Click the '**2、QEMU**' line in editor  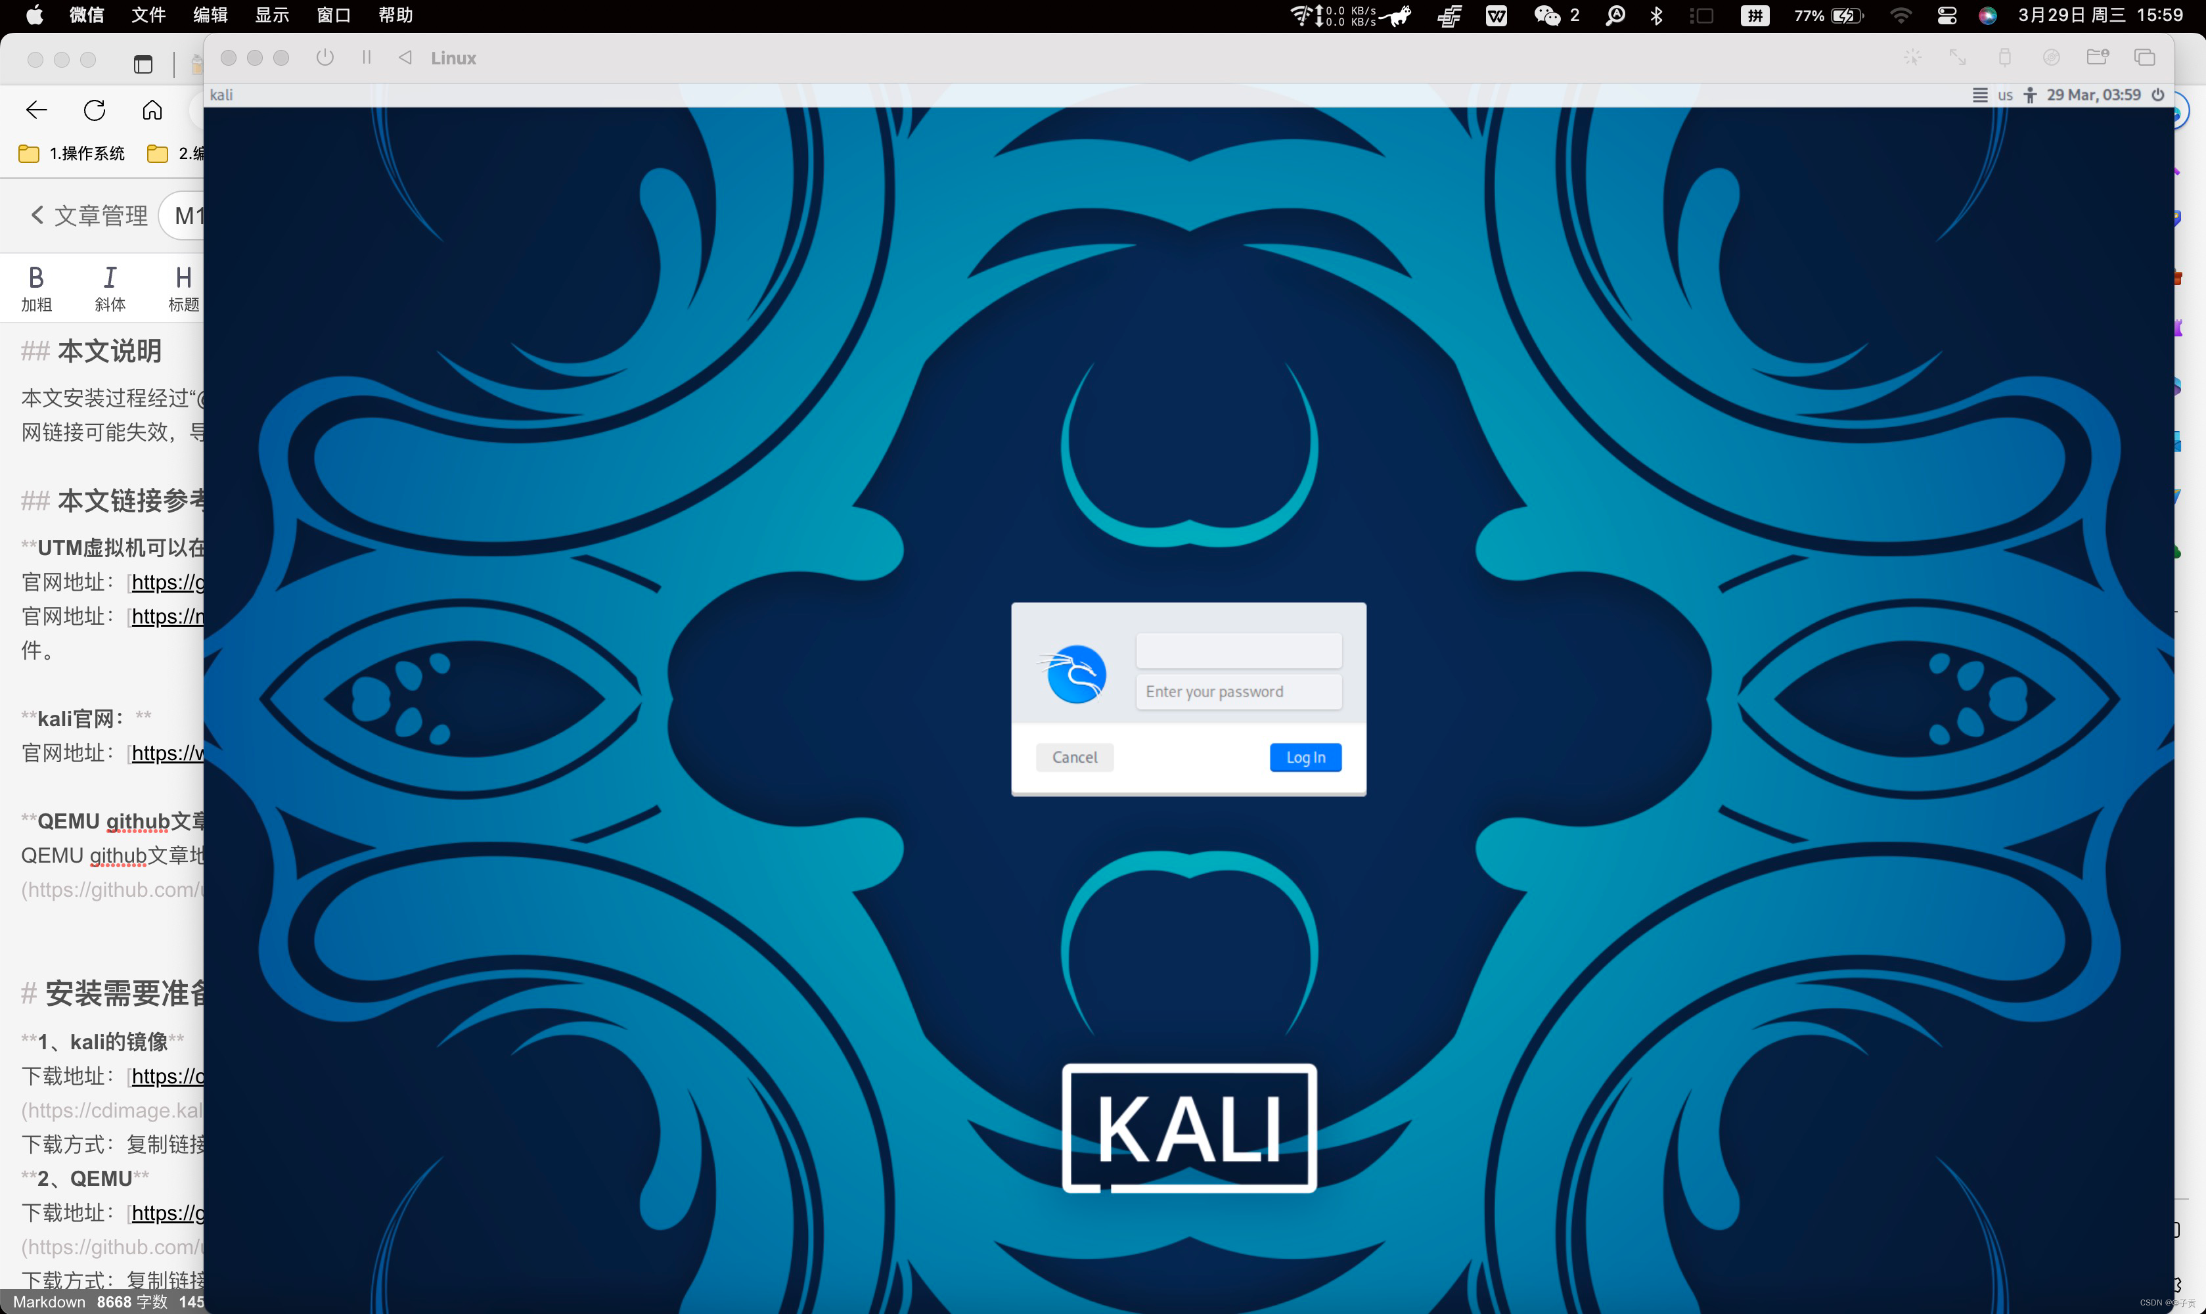pos(85,1179)
